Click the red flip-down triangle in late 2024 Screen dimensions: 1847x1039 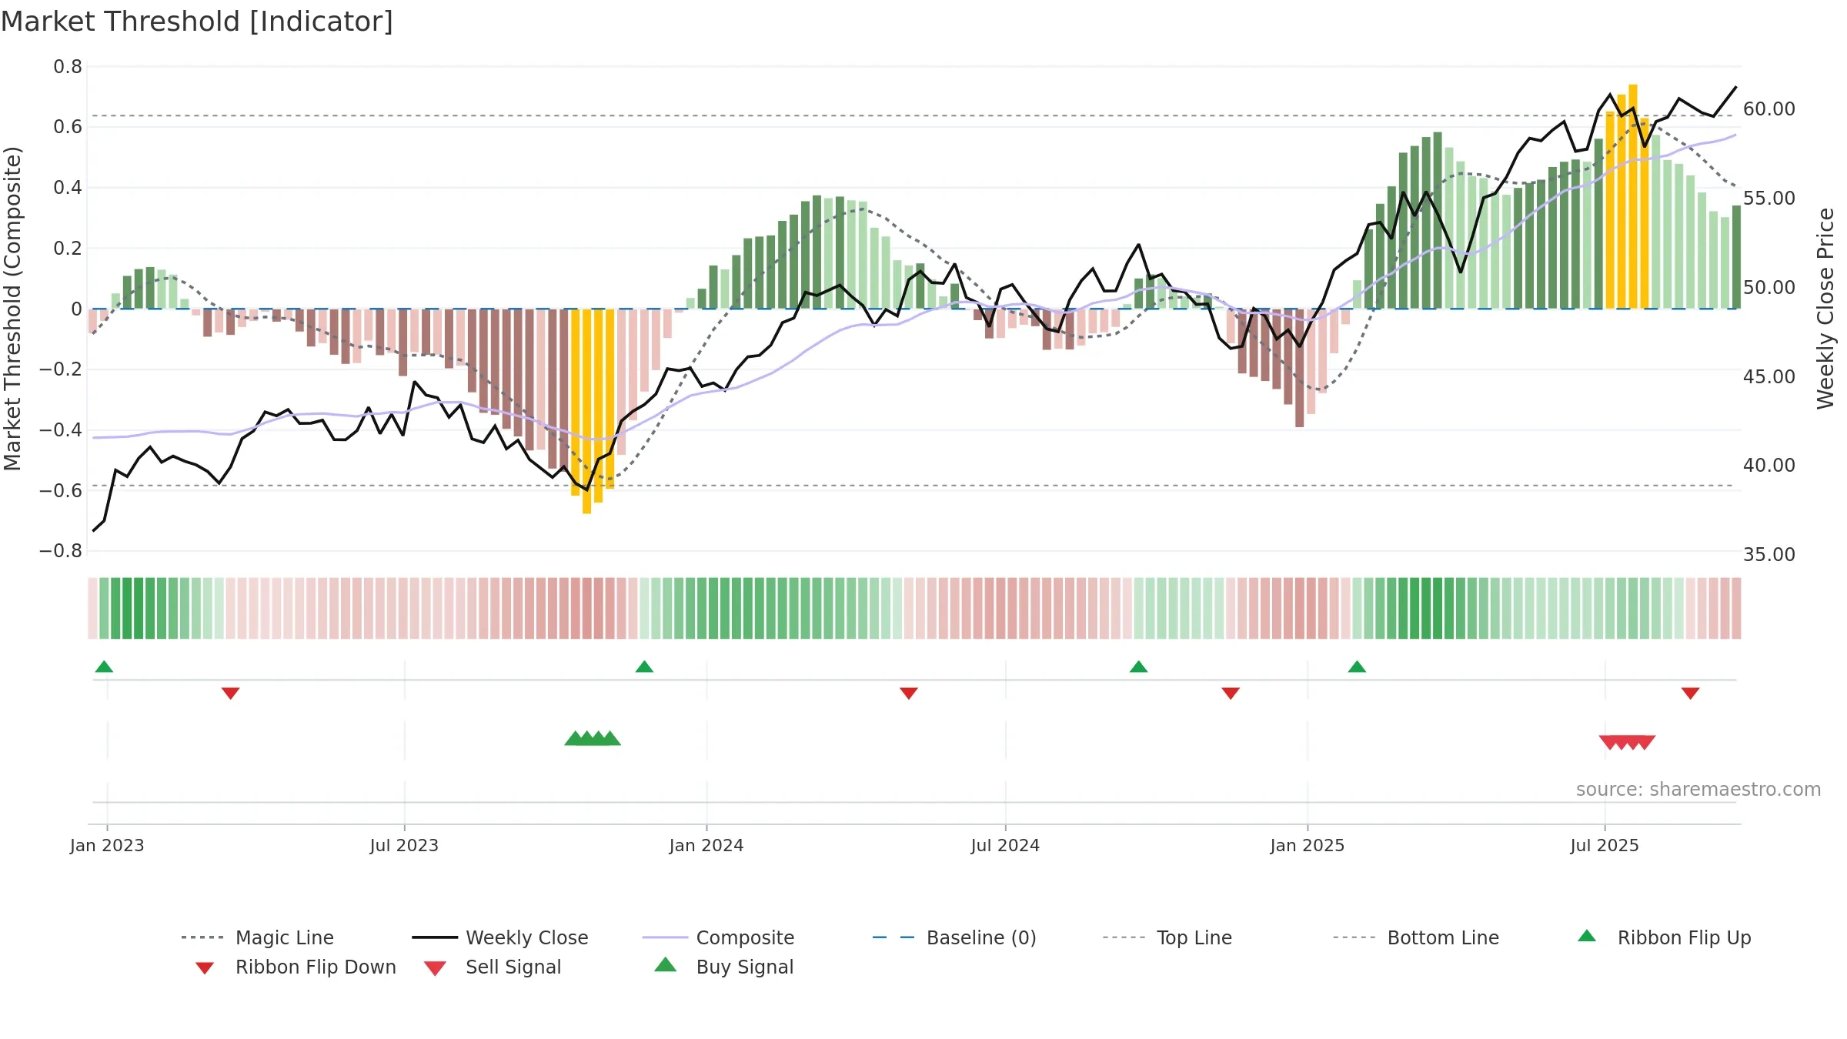pos(1231,693)
